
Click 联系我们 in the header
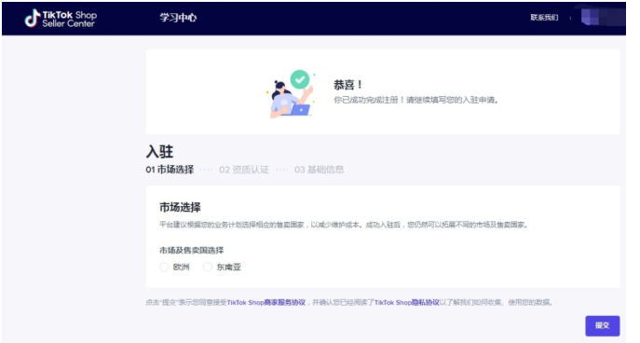click(x=544, y=17)
